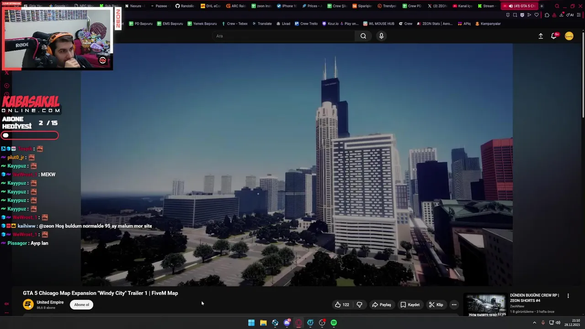Open options menu for Zeon Shorts #4 suggestion

click(x=568, y=296)
